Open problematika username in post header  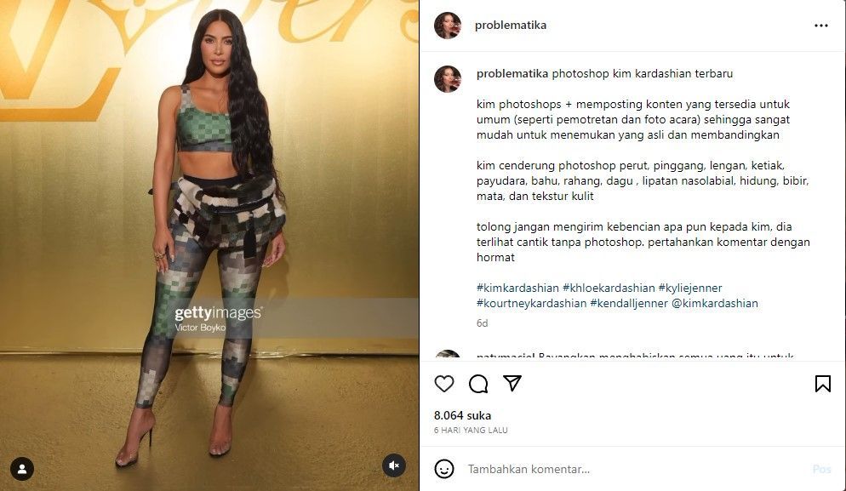(511, 26)
